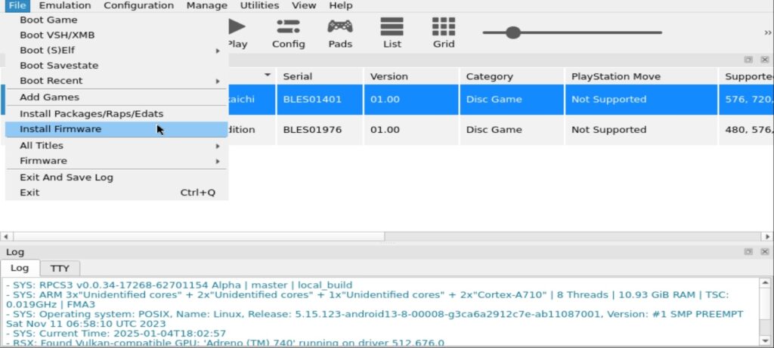The width and height of the screenshot is (774, 348).
Task: Click the sort arrow on name column
Action: tap(268, 75)
